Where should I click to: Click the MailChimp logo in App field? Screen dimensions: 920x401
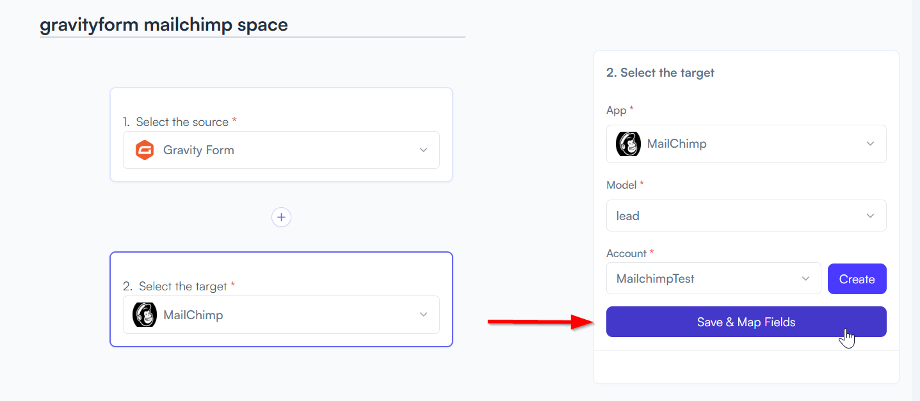pyautogui.click(x=628, y=144)
